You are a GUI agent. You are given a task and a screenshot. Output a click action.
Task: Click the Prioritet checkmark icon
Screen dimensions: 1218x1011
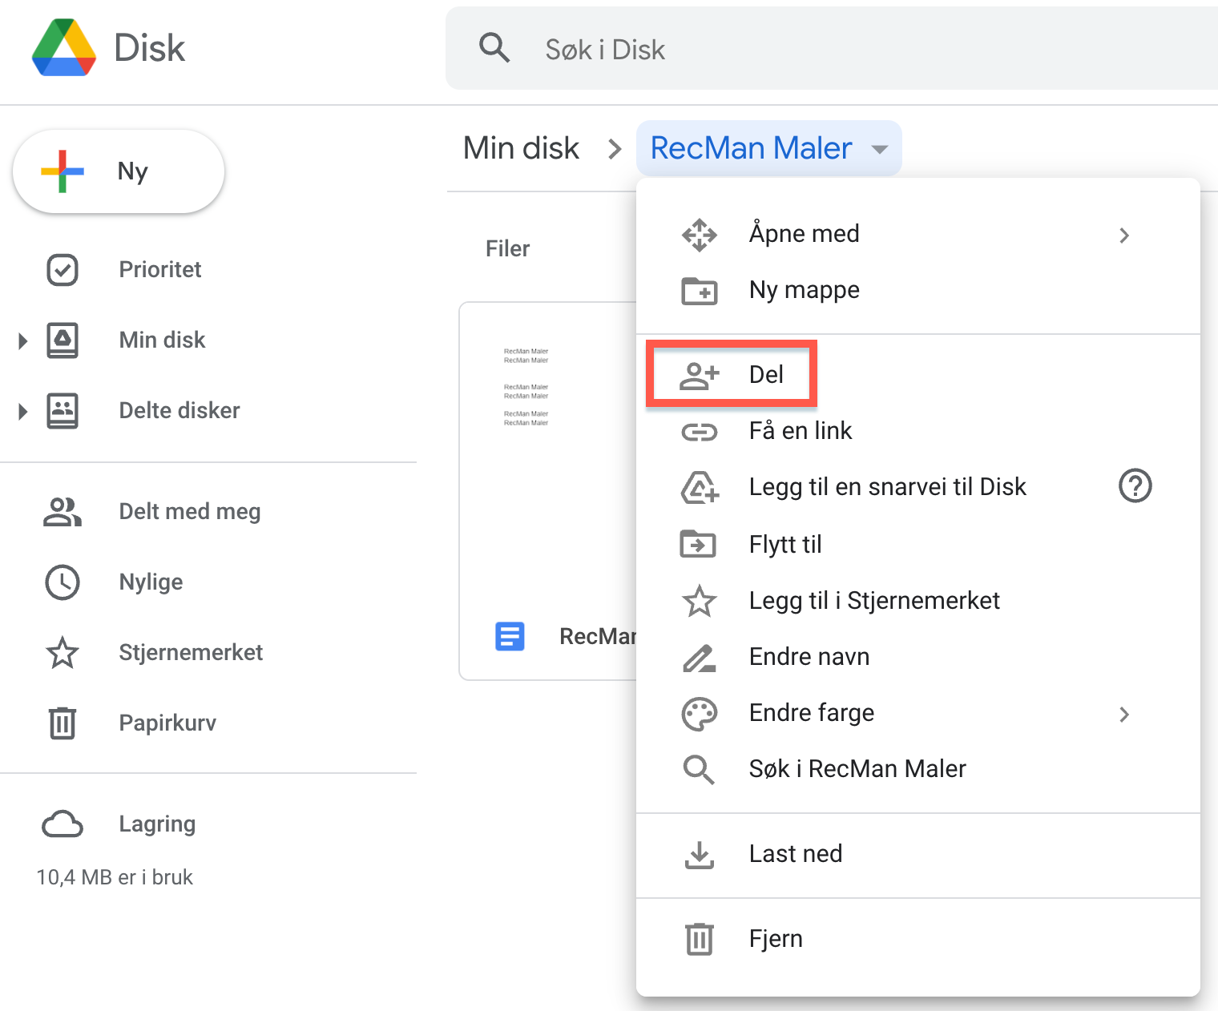[63, 270]
